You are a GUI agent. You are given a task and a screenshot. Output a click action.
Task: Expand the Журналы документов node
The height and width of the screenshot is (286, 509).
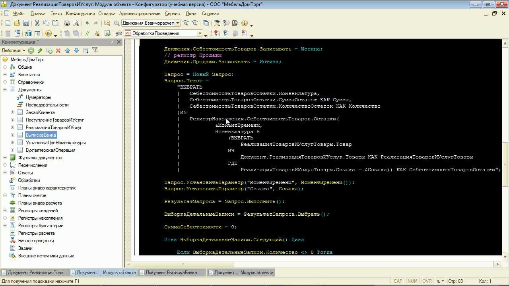(x=5, y=158)
